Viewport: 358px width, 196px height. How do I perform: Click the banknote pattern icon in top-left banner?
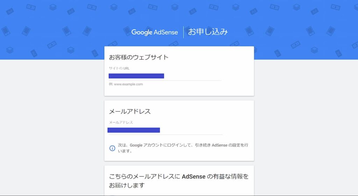[31, 7]
